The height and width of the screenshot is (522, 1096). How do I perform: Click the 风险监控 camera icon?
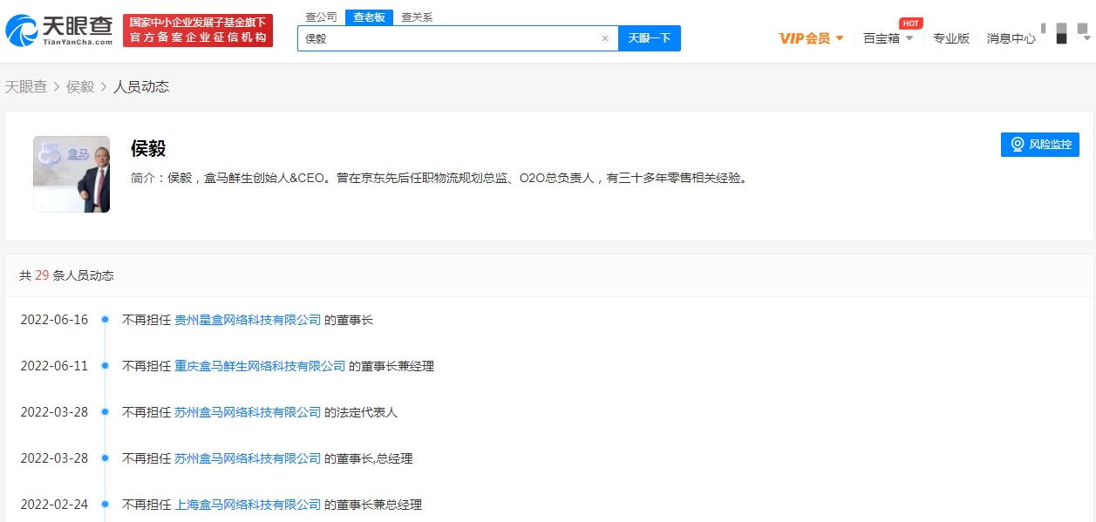pyautogui.click(x=1017, y=145)
